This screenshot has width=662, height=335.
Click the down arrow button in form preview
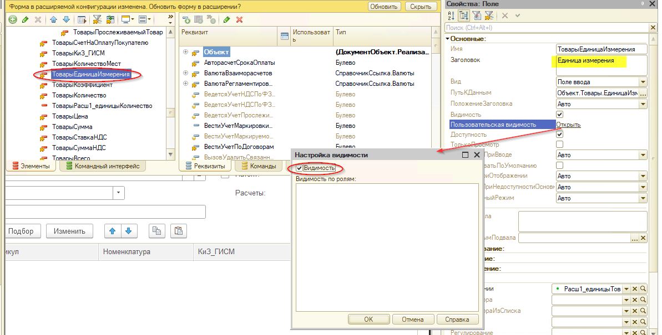pyautogui.click(x=129, y=230)
